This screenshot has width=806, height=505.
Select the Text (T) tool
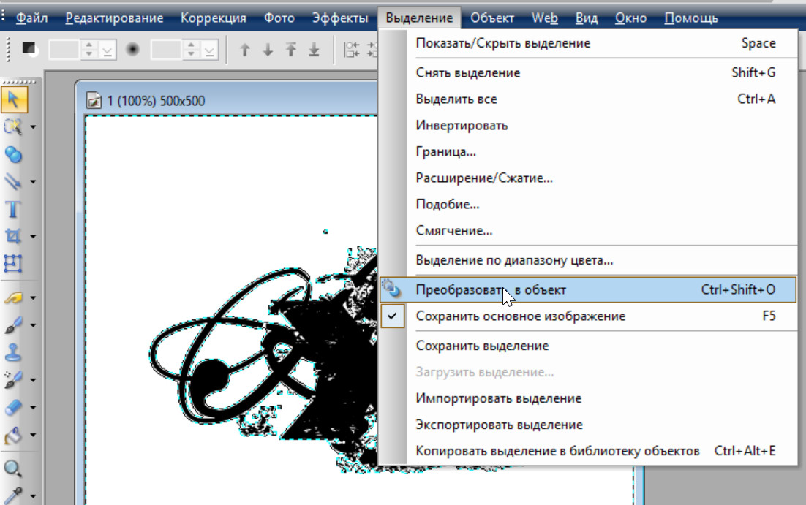click(x=13, y=209)
